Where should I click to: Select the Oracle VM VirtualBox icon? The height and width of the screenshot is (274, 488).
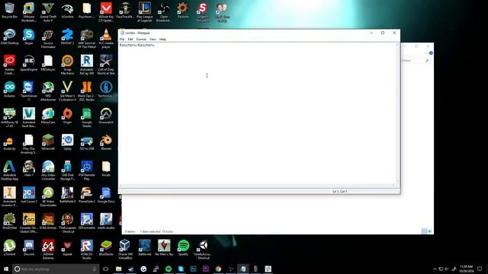pyautogui.click(x=125, y=250)
